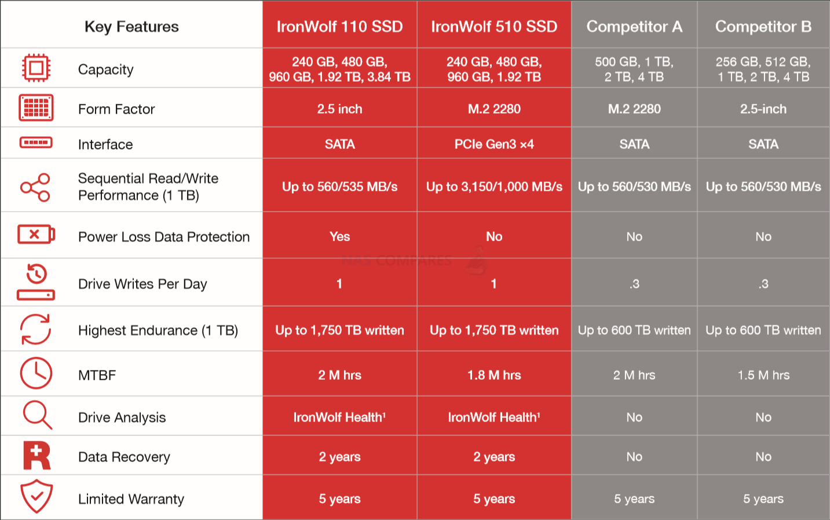Click the MTBF clock icon
This screenshot has height=520, width=830.
[36, 373]
